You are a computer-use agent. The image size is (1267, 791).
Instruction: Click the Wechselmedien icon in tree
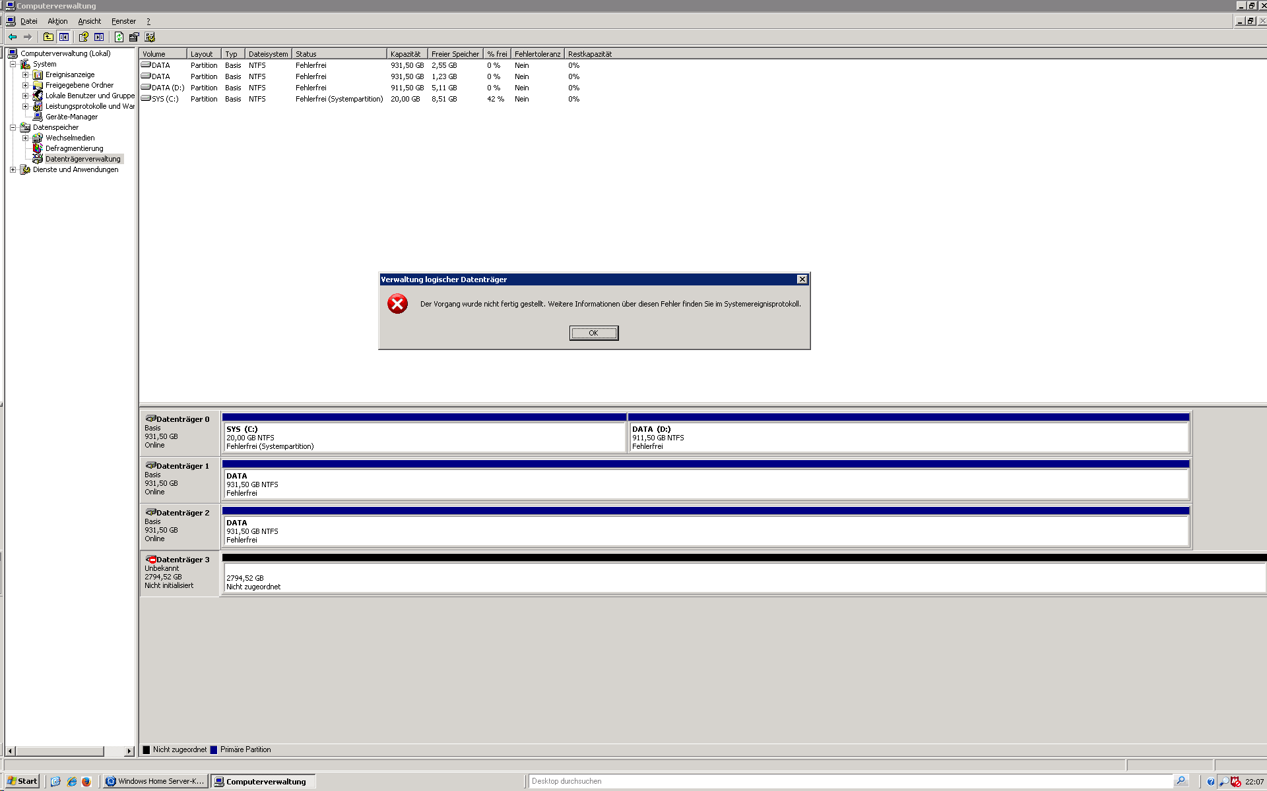click(38, 138)
